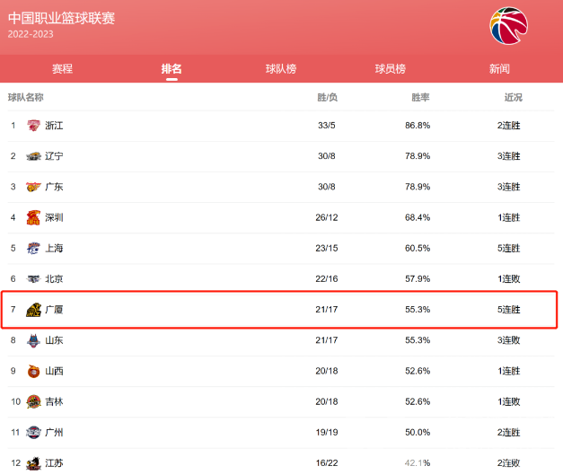Viewport: 563px width, 475px height.
Task: Select the 吉林 team name
Action: coord(54,401)
